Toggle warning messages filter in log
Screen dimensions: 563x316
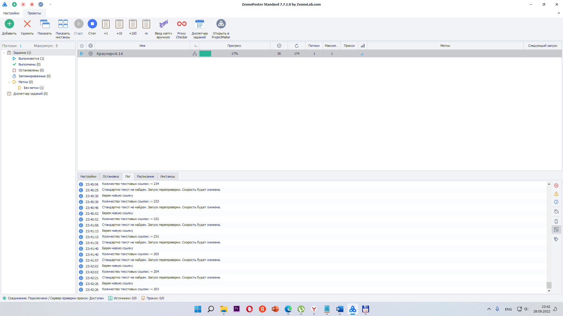click(x=556, y=194)
